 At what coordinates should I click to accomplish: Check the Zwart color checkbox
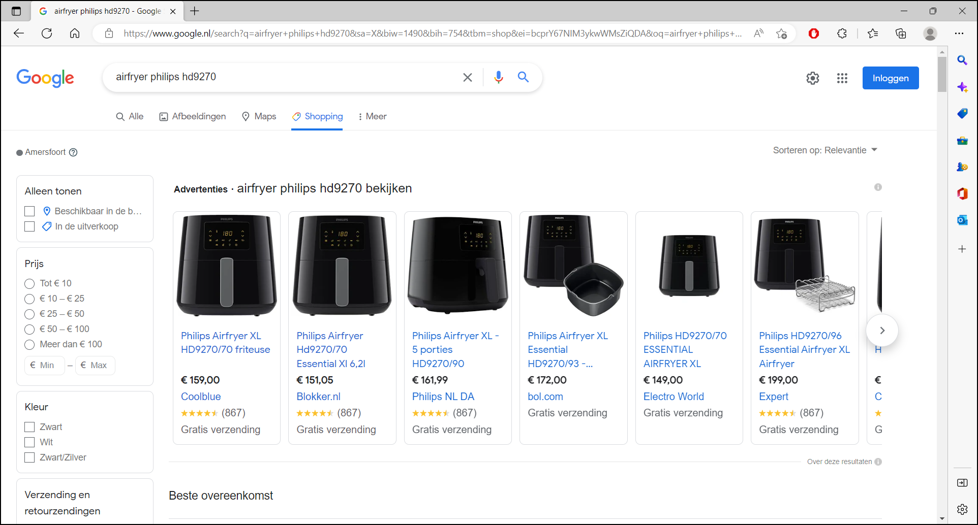29,427
